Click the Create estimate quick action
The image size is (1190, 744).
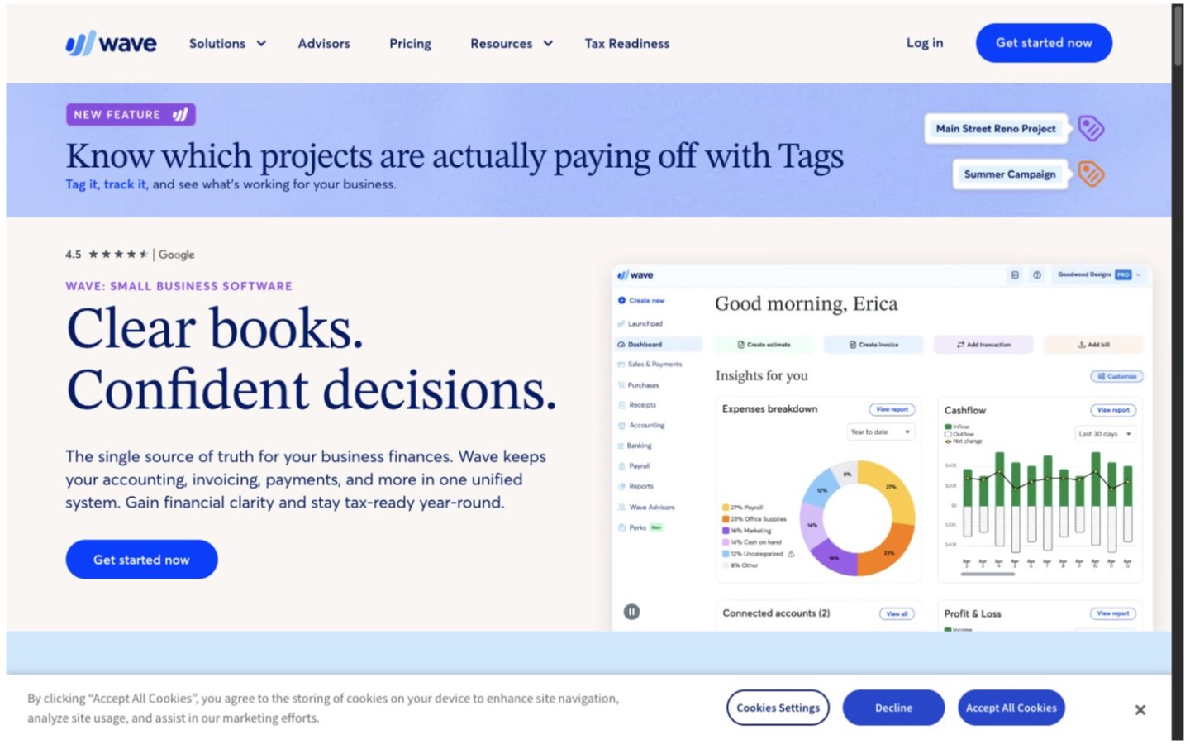(x=764, y=345)
